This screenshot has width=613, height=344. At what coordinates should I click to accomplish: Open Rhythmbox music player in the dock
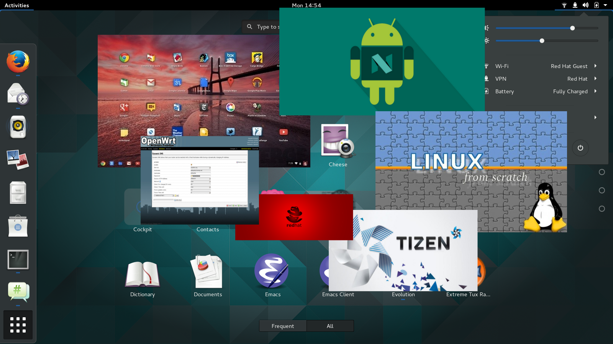coord(18,127)
